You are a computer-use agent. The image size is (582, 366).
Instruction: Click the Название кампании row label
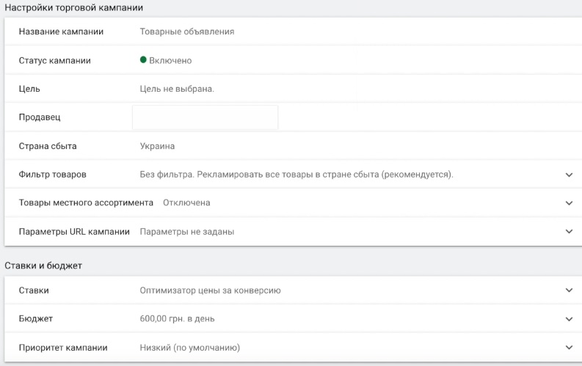click(x=61, y=32)
